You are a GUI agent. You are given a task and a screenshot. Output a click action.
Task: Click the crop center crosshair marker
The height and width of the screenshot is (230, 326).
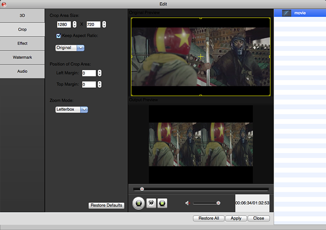[x=200, y=57]
